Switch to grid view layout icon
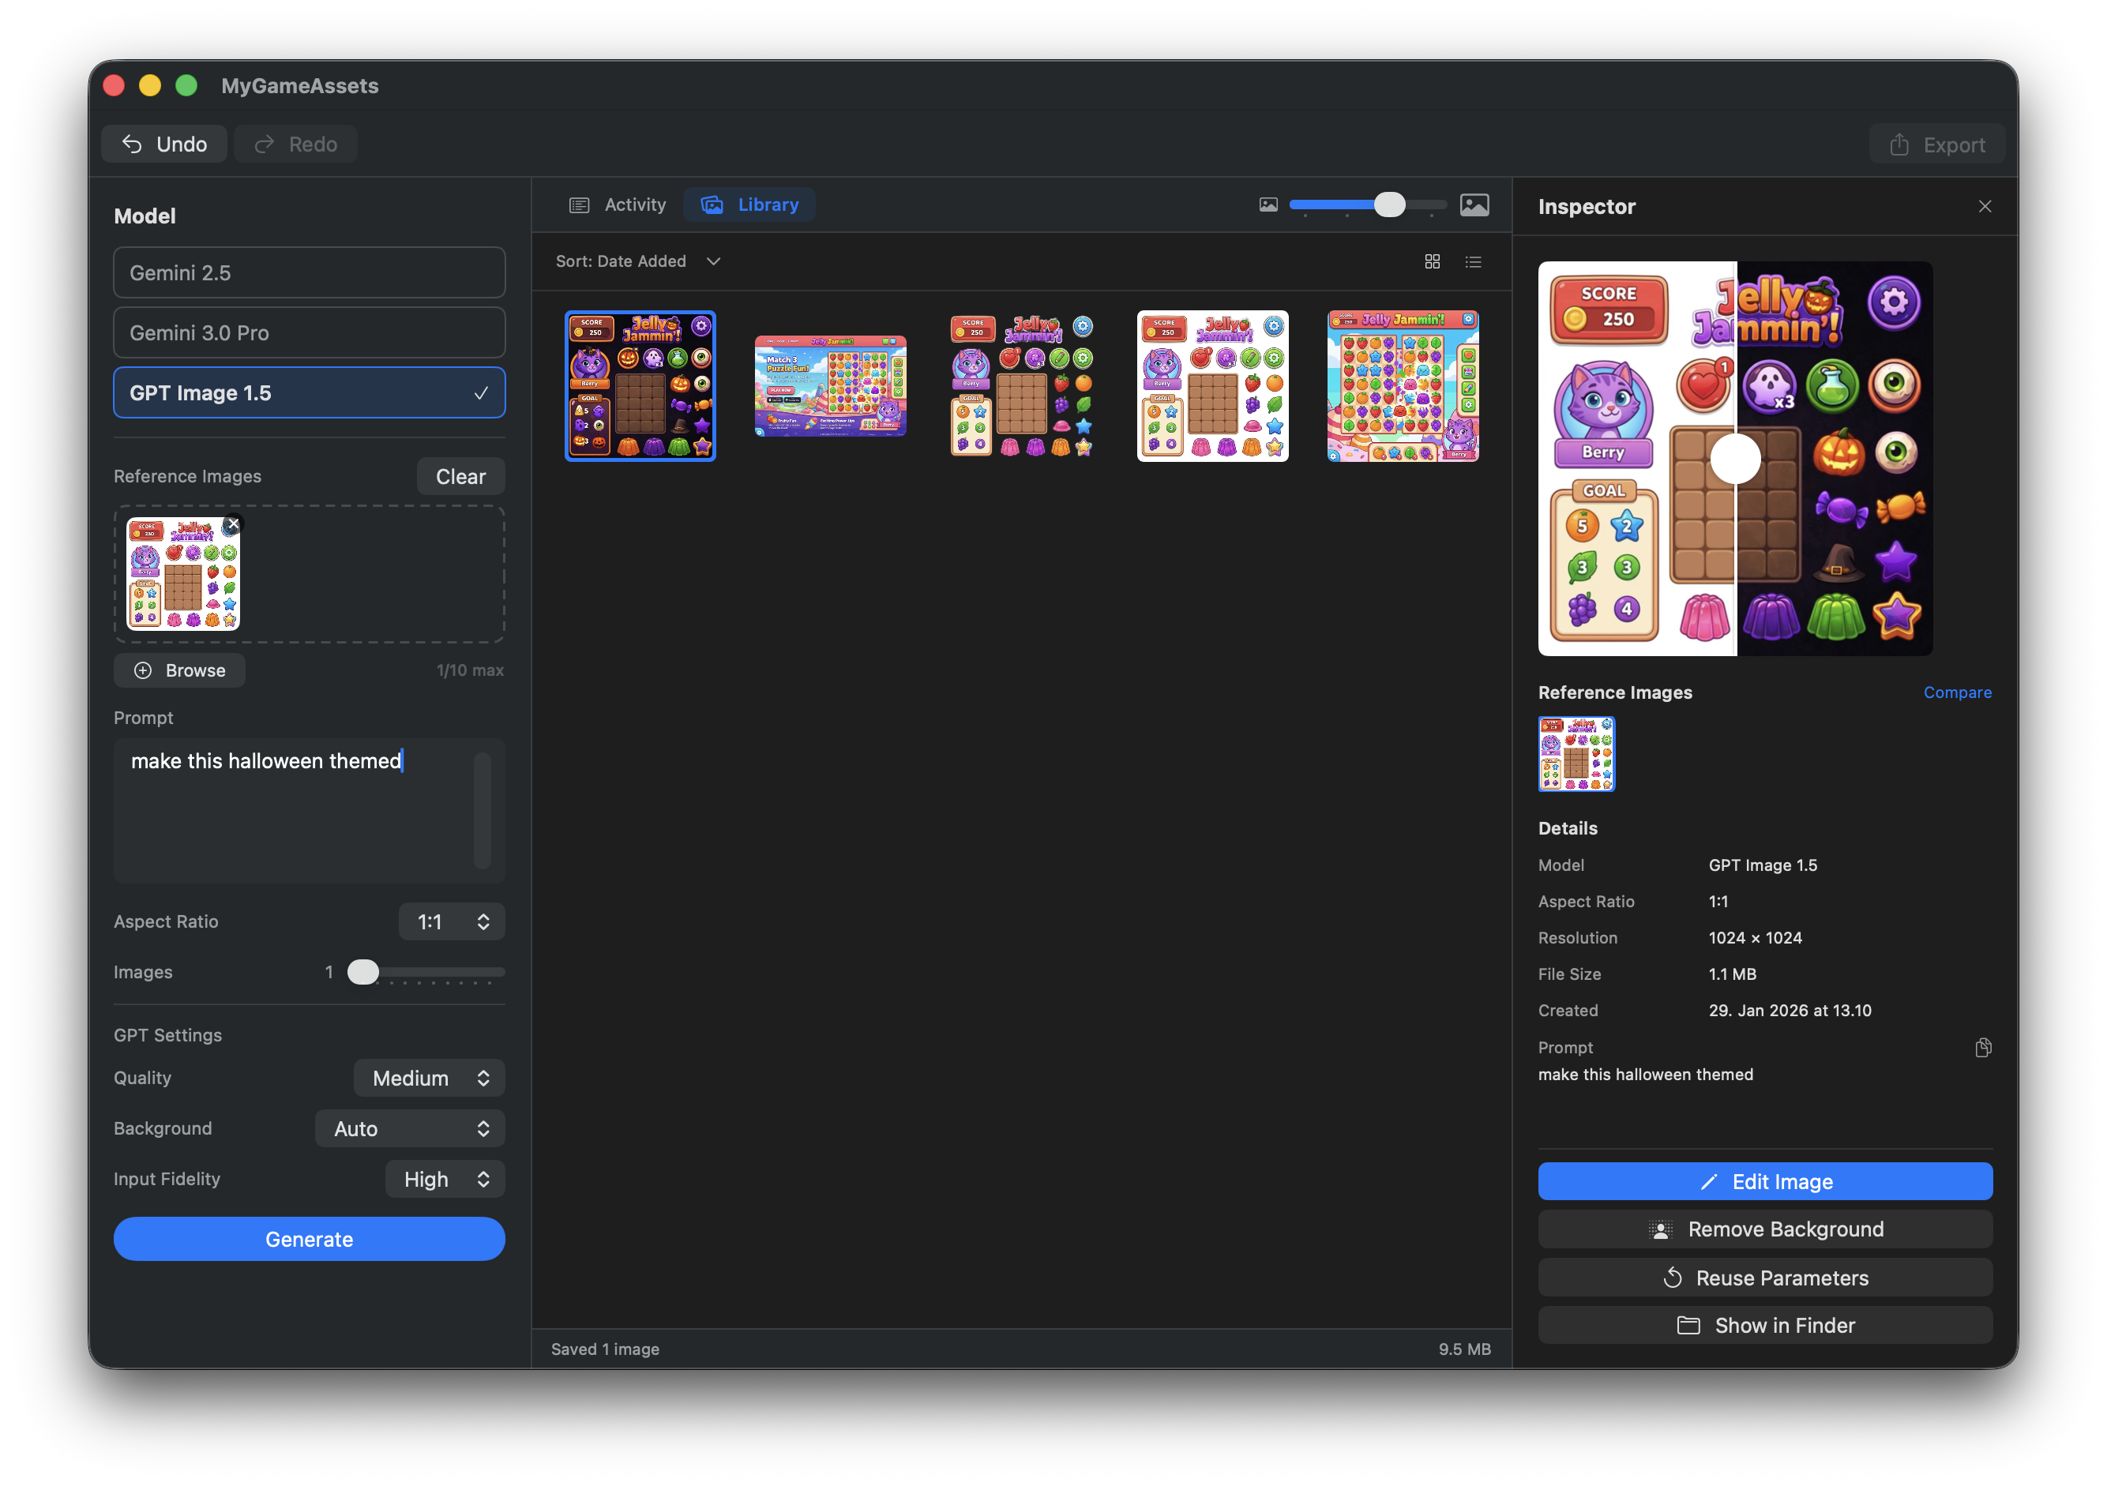The image size is (2107, 1486). [x=1432, y=261]
